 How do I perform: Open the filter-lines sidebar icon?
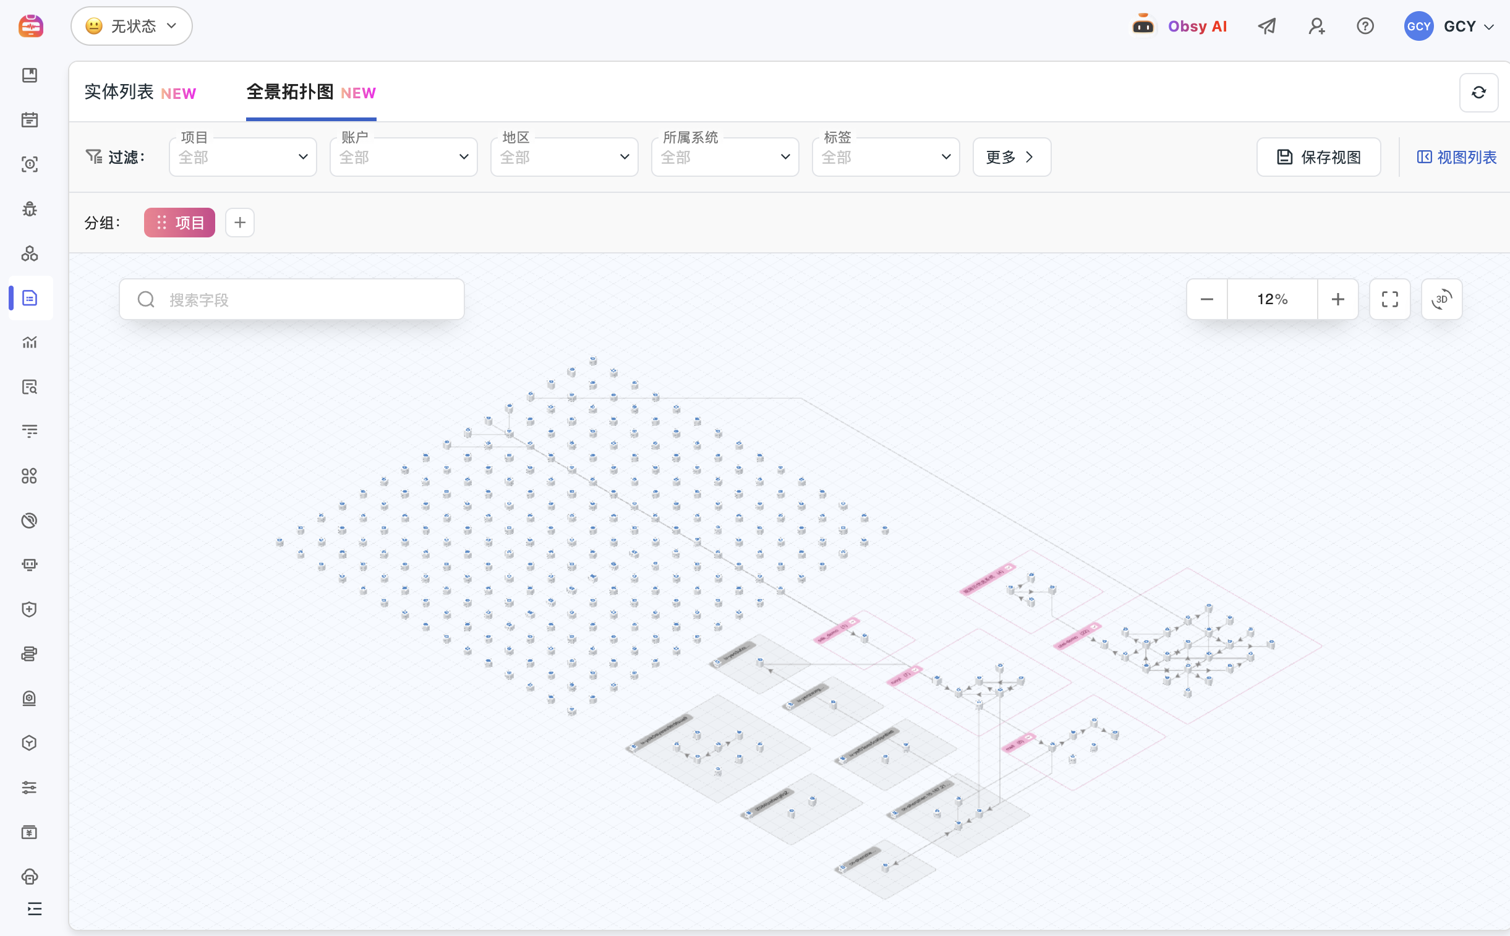(30, 432)
